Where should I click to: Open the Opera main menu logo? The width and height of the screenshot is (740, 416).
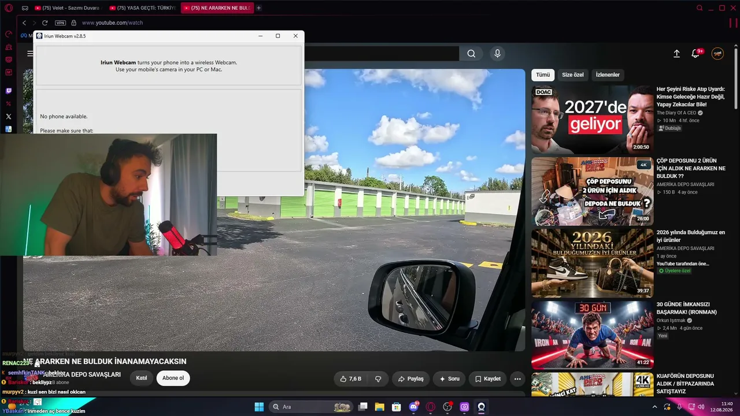[x=9, y=8]
